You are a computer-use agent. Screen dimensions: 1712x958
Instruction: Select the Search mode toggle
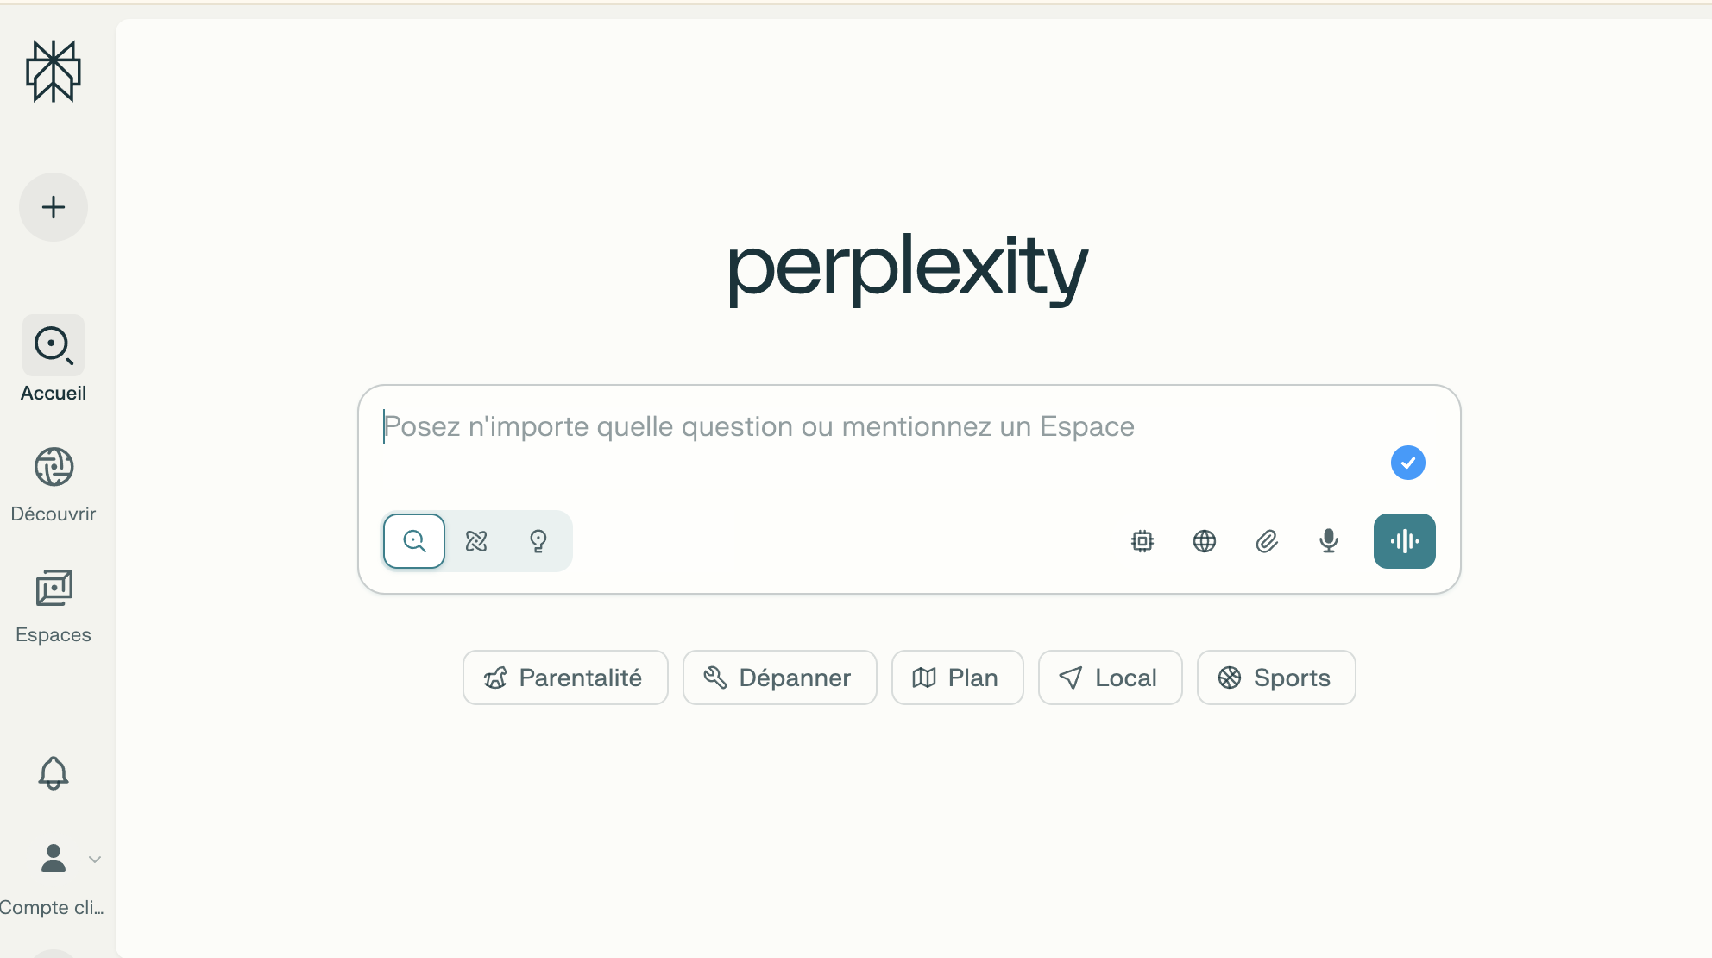pos(414,541)
